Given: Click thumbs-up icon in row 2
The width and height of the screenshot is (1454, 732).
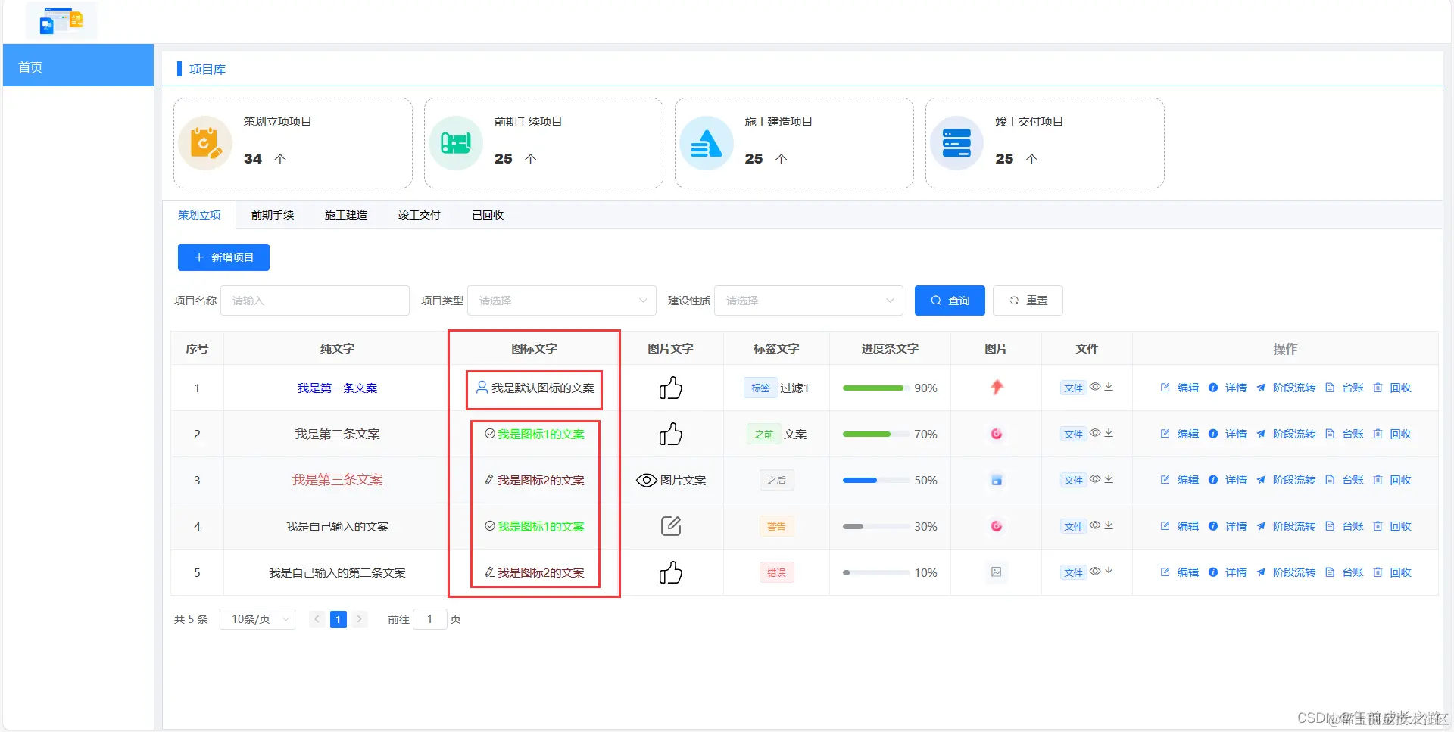Looking at the screenshot, I should tap(670, 434).
